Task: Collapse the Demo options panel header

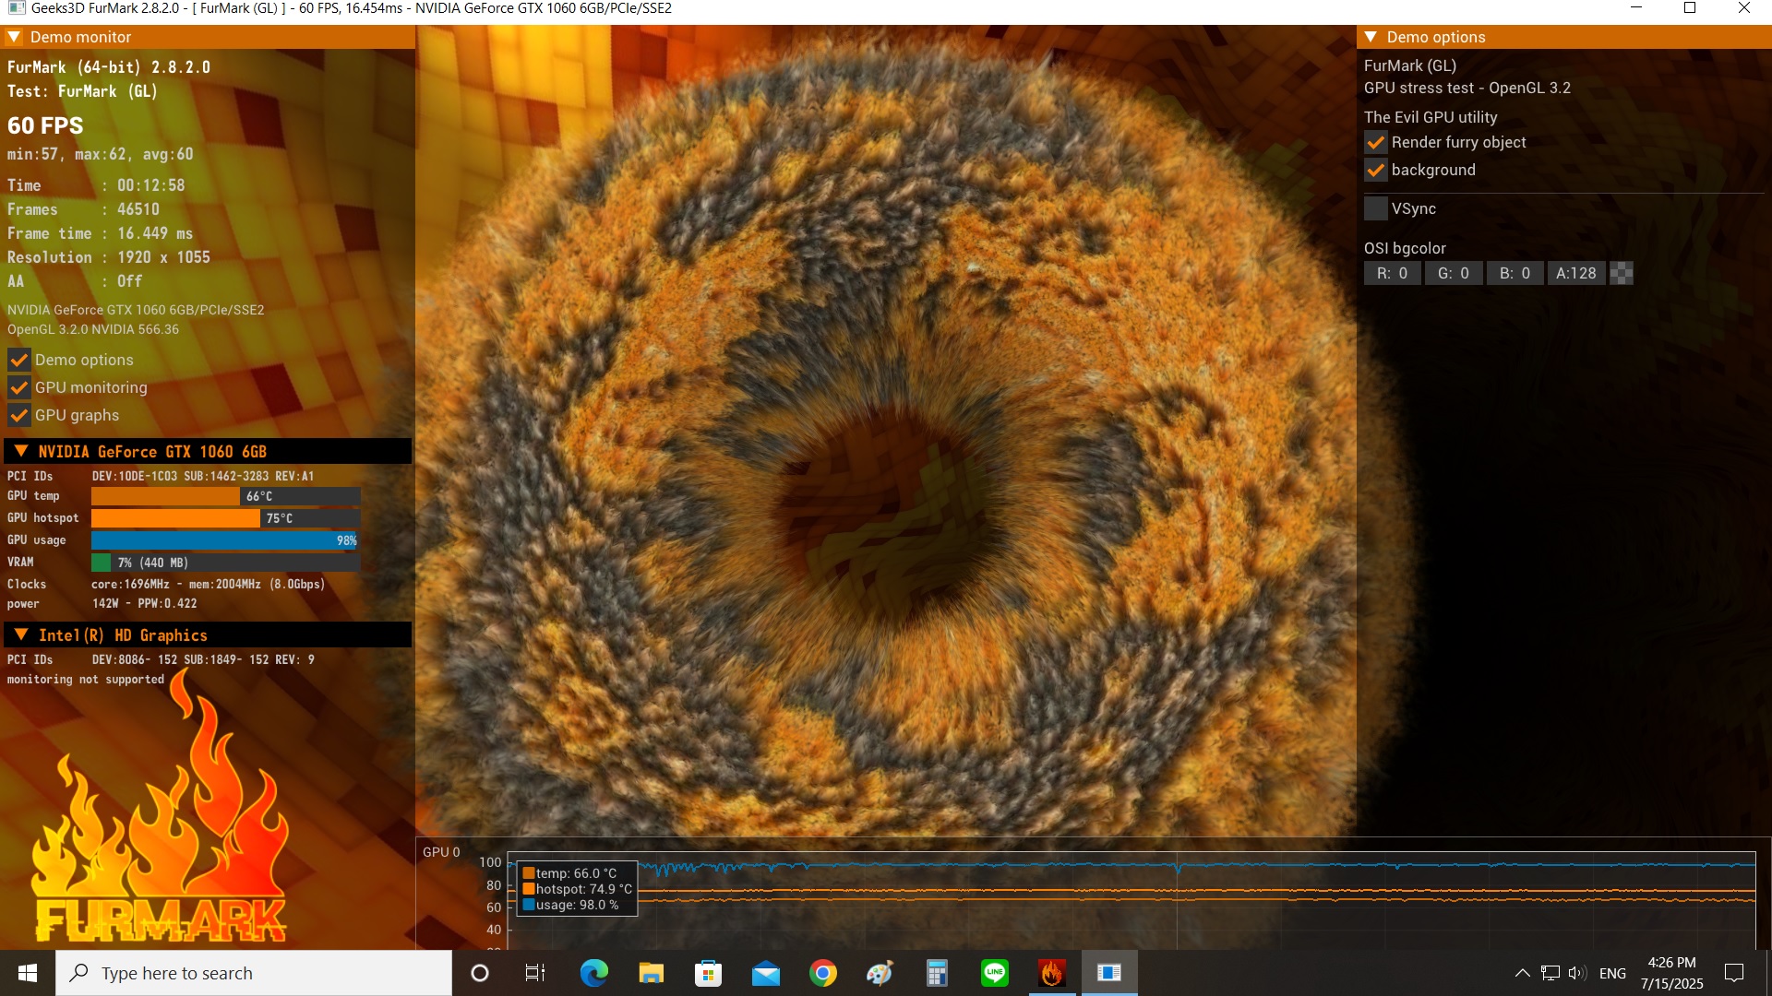Action: 1371,37
